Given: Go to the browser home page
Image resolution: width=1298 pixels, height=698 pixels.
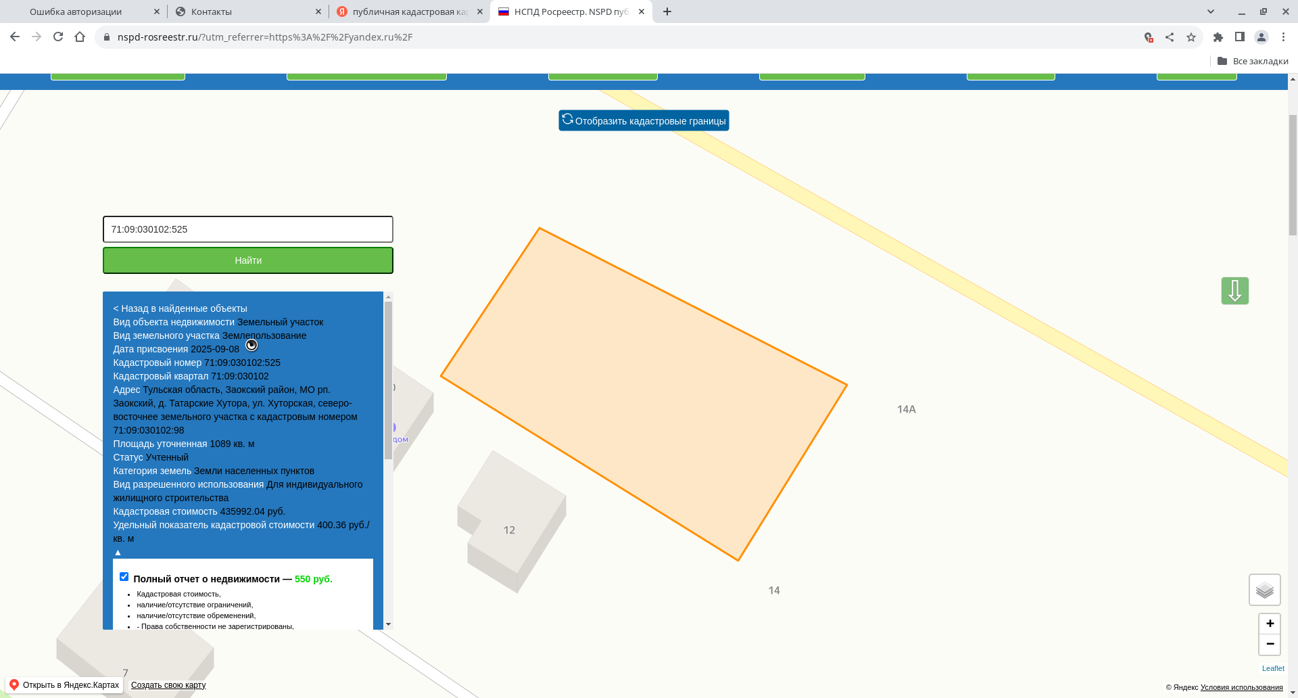Looking at the screenshot, I should click(80, 37).
